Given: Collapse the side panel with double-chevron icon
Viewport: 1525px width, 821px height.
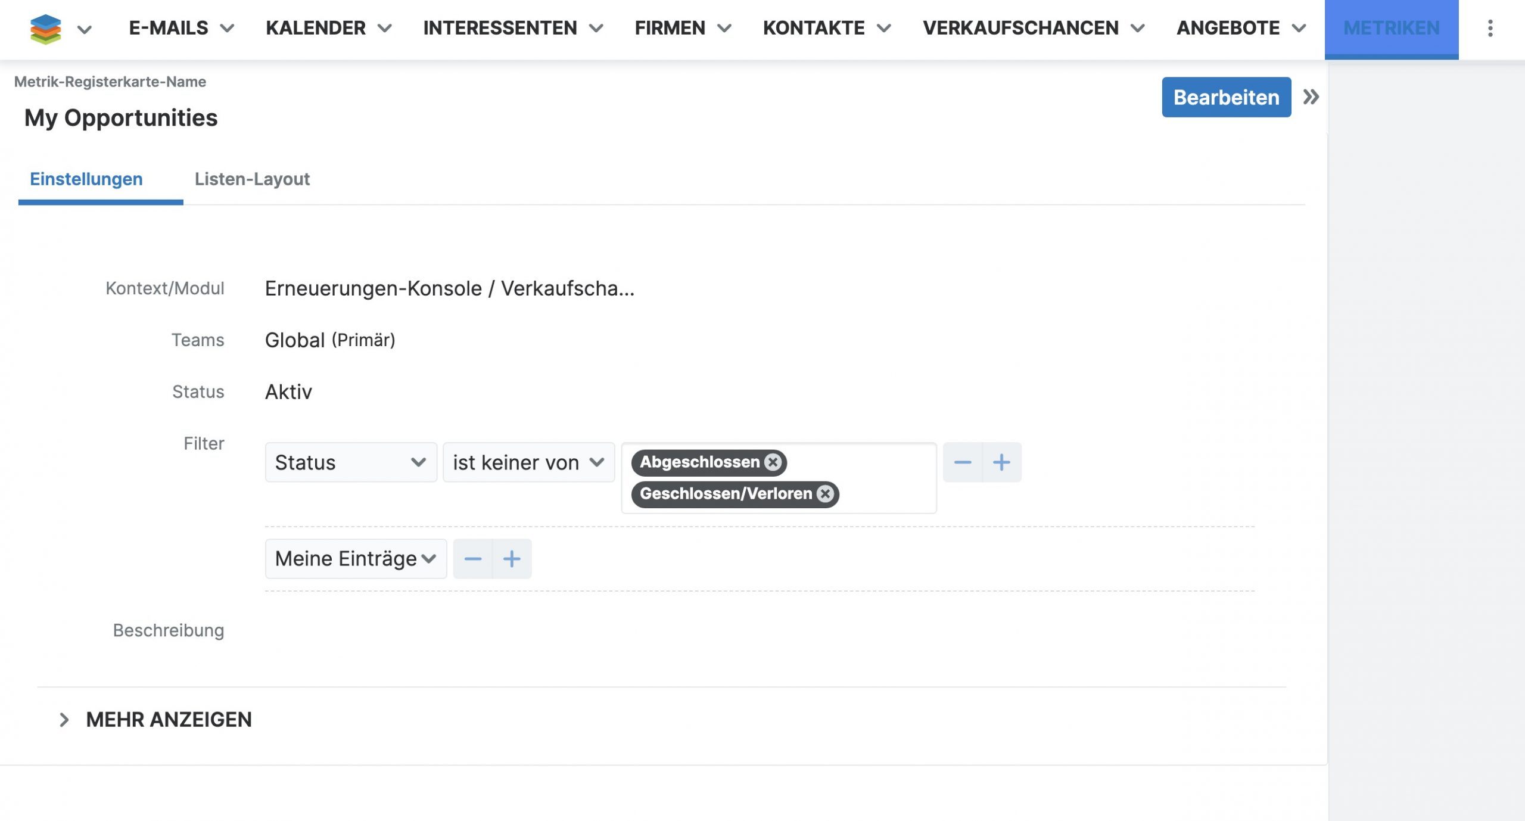Looking at the screenshot, I should [1311, 97].
